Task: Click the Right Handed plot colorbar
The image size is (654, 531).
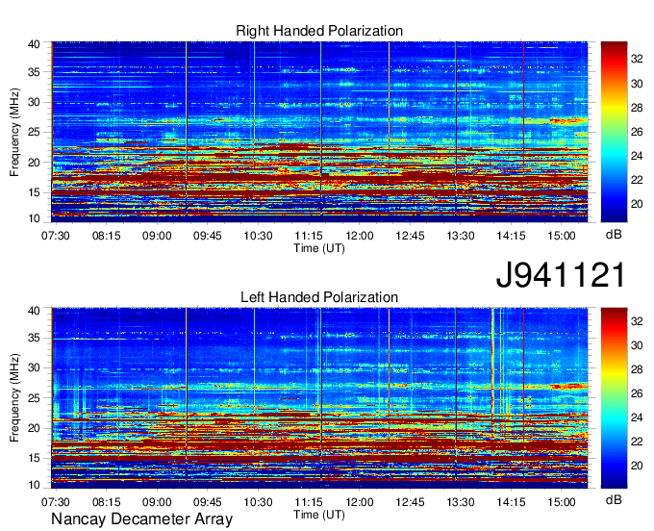Action: coord(614,132)
